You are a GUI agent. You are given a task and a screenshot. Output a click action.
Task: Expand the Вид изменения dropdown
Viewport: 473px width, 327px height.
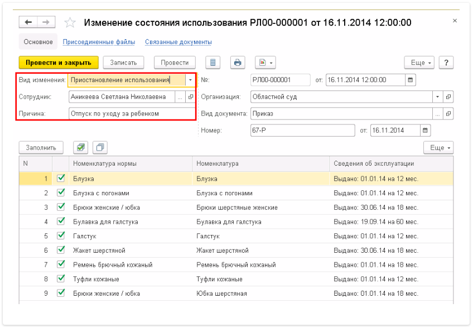click(190, 80)
